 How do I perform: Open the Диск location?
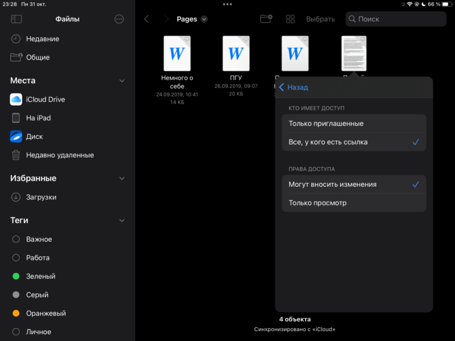pos(34,136)
